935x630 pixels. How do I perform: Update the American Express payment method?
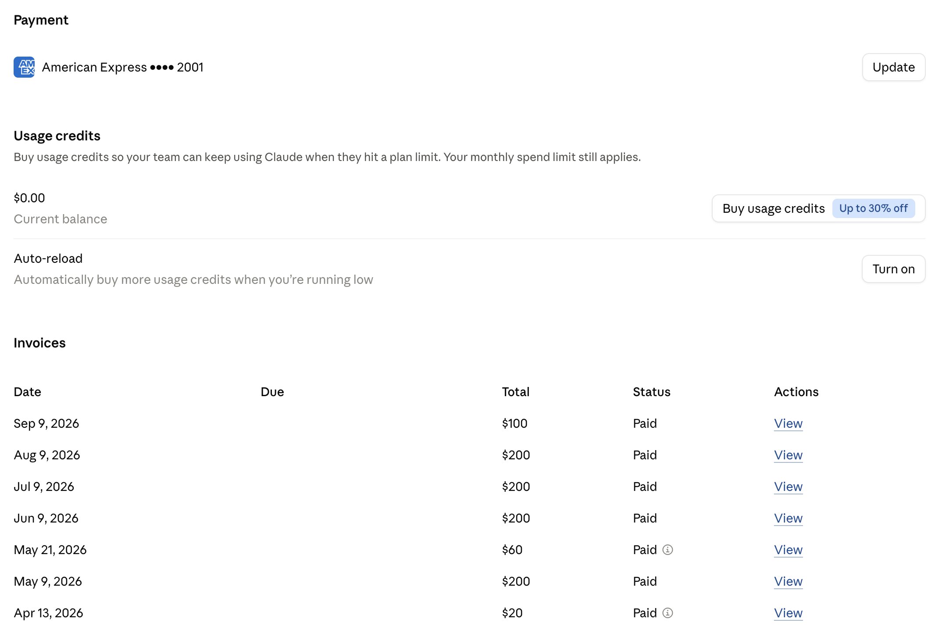click(x=893, y=67)
